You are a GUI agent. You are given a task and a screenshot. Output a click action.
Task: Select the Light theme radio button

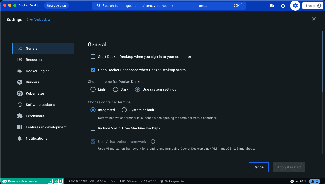point(93,89)
